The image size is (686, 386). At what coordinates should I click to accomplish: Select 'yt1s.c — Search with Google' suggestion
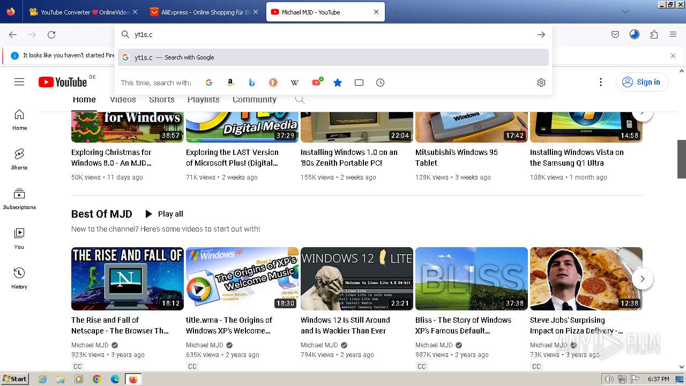tap(333, 57)
